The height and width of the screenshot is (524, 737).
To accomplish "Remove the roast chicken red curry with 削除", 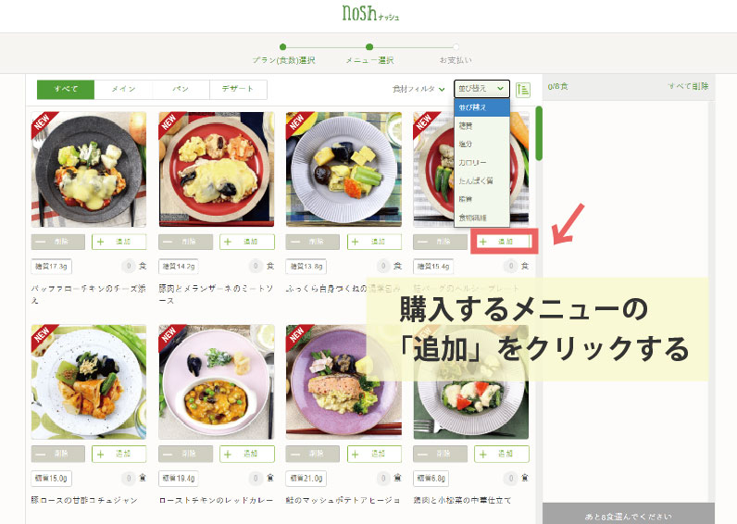I will click(x=185, y=454).
